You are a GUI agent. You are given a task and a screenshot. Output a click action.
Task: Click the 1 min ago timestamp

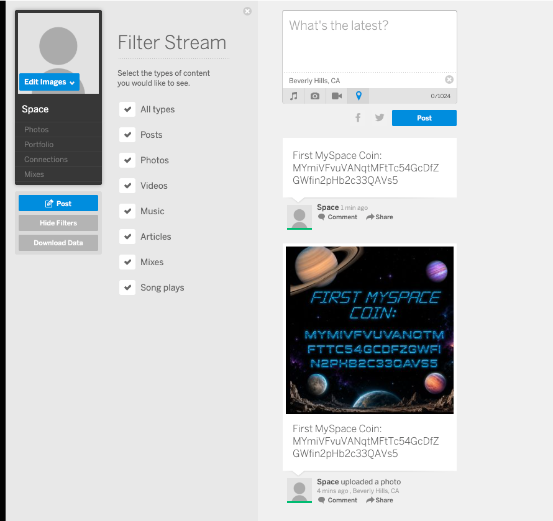pyautogui.click(x=354, y=208)
